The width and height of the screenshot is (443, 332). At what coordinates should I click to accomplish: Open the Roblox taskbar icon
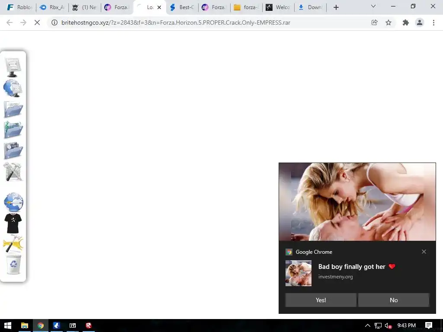point(89,326)
